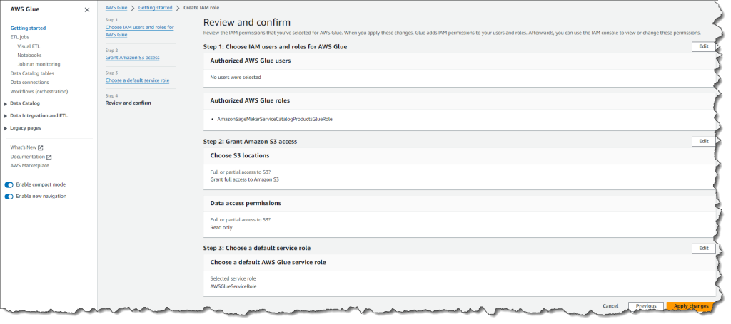Image resolution: width=731 pixels, height=324 pixels.
Task: Open the Choose a default service role step
Action: (x=137, y=80)
